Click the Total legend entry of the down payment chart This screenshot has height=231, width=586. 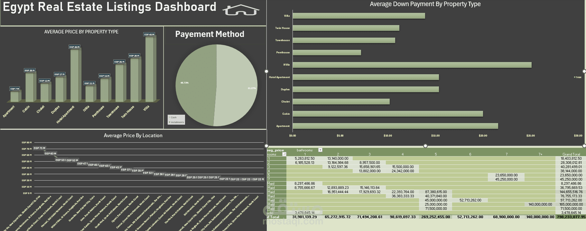pos(578,77)
